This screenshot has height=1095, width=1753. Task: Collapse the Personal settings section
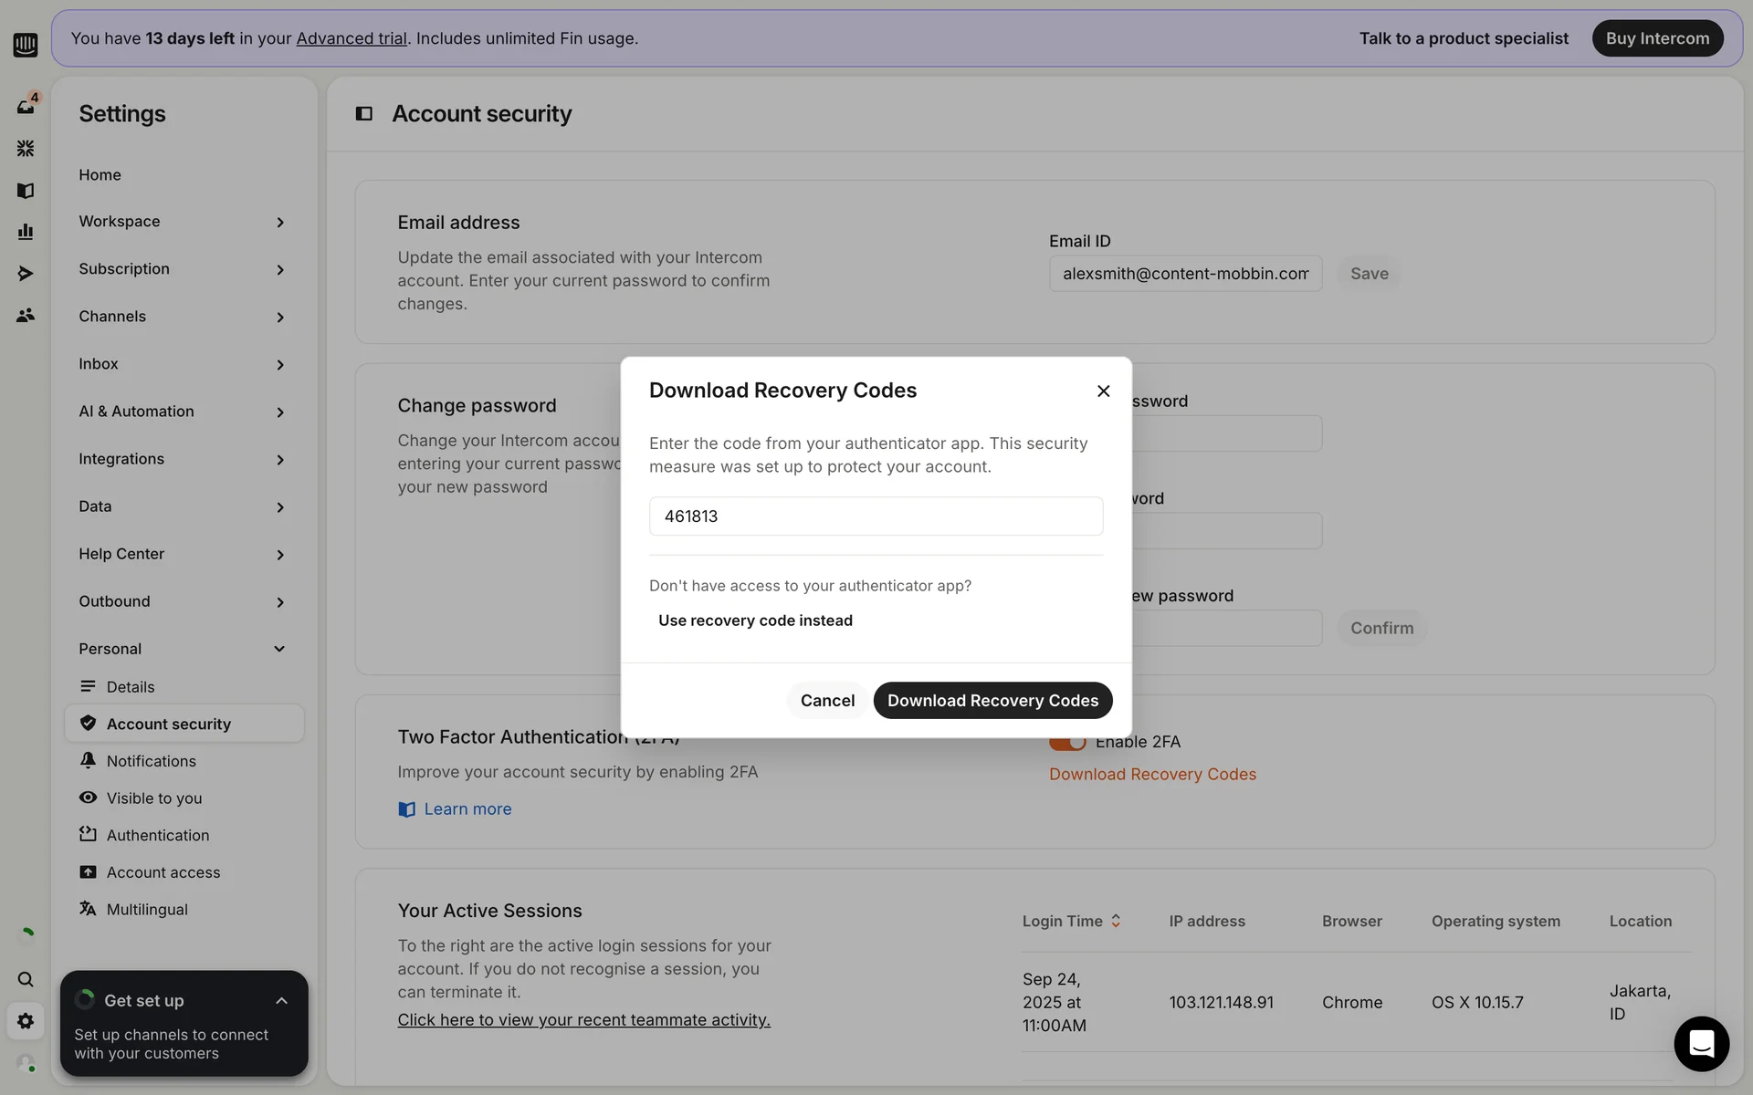279,649
